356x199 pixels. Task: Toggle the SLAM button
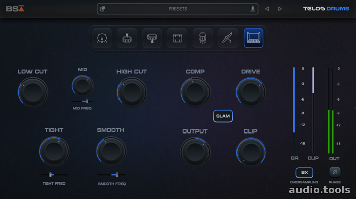point(223,116)
